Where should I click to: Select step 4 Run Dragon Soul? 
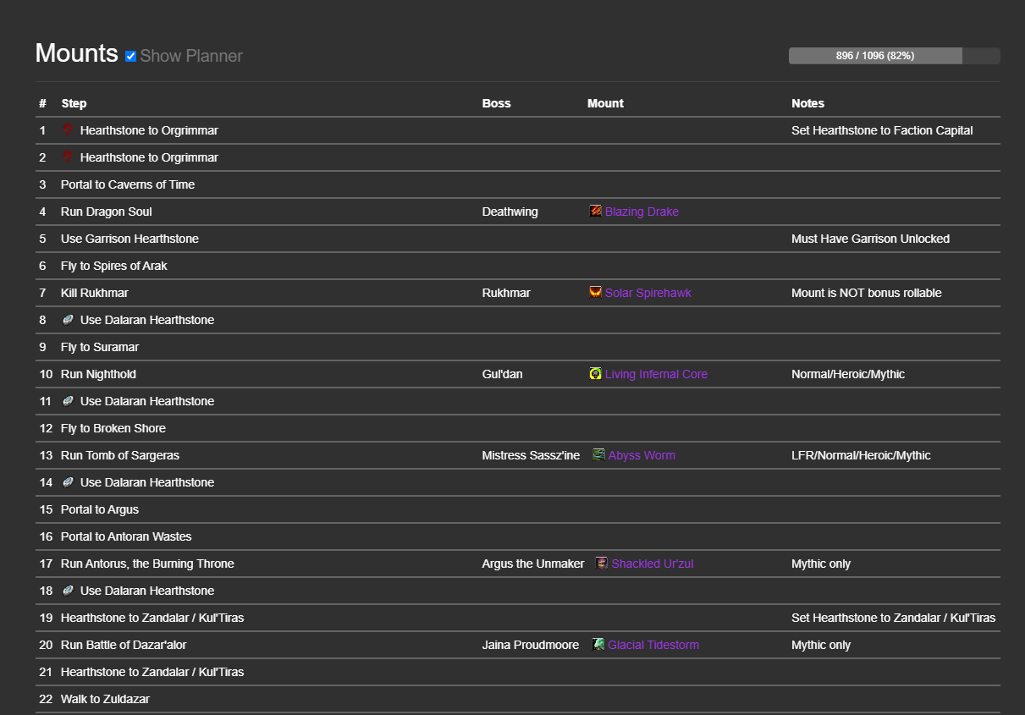pyautogui.click(x=107, y=212)
